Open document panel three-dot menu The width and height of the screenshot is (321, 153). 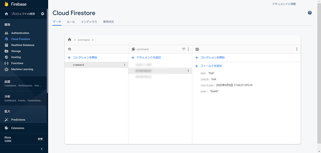coord(297,49)
